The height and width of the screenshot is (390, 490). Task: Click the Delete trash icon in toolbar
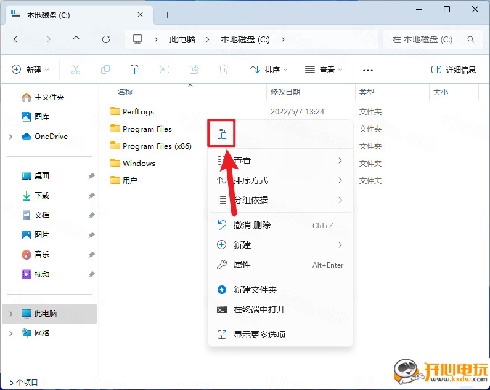(x=224, y=70)
